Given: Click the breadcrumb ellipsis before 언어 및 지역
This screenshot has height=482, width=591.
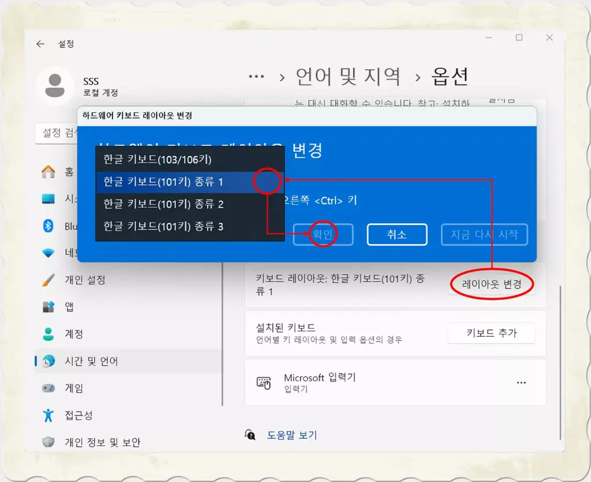Looking at the screenshot, I should coord(256,76).
